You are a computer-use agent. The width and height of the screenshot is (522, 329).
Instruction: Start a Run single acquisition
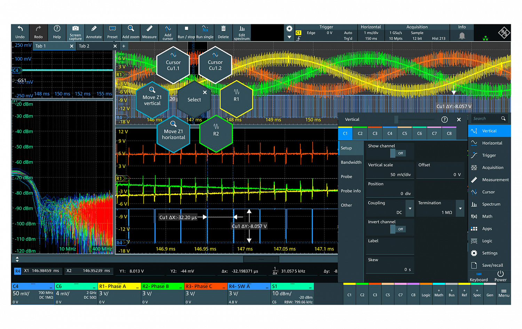pyautogui.click(x=205, y=32)
